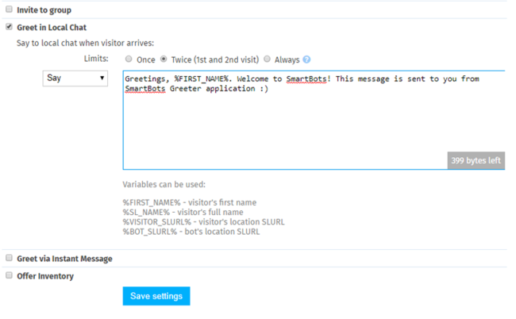Viewport: 516px width, 319px height.
Task: Click the '399 bytes left' counter
Action: click(x=476, y=160)
